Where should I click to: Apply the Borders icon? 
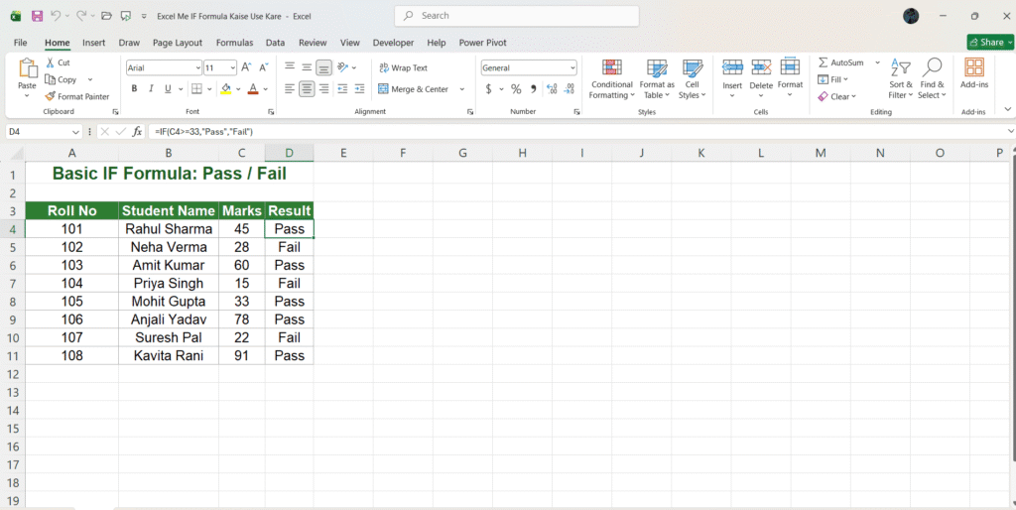[196, 88]
